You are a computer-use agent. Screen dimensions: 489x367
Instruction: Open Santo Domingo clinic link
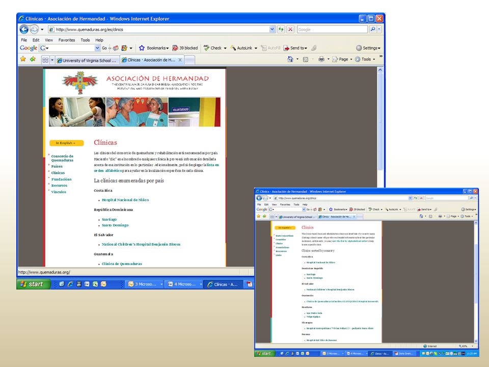[115, 225]
